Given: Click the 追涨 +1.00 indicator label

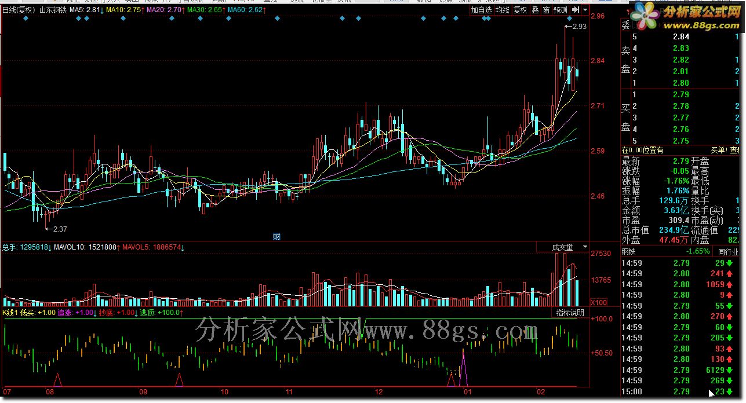Looking at the screenshot, I should [x=77, y=313].
